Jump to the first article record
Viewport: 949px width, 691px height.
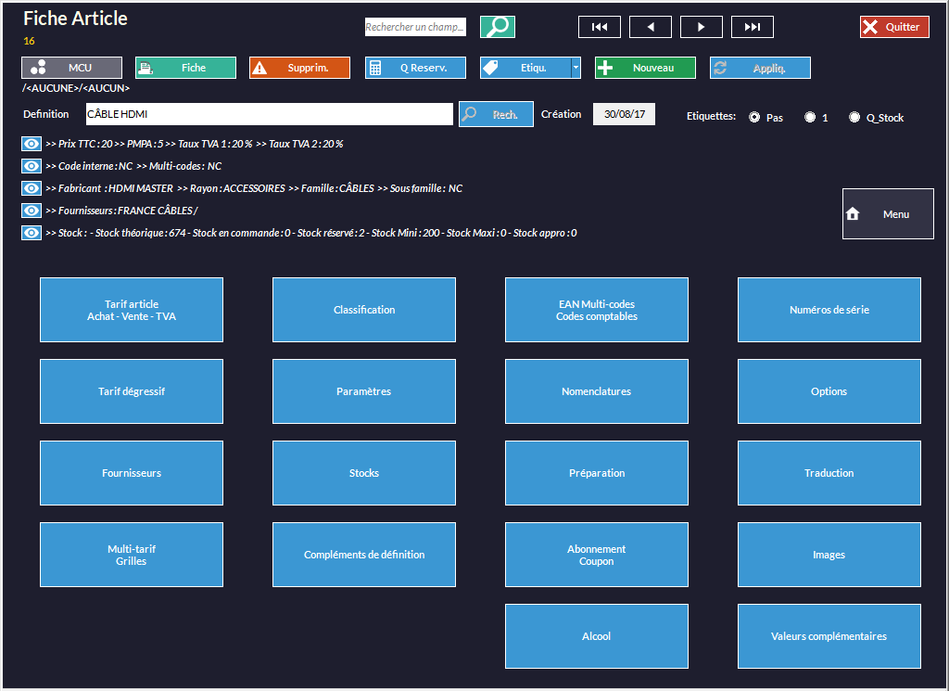click(x=600, y=27)
